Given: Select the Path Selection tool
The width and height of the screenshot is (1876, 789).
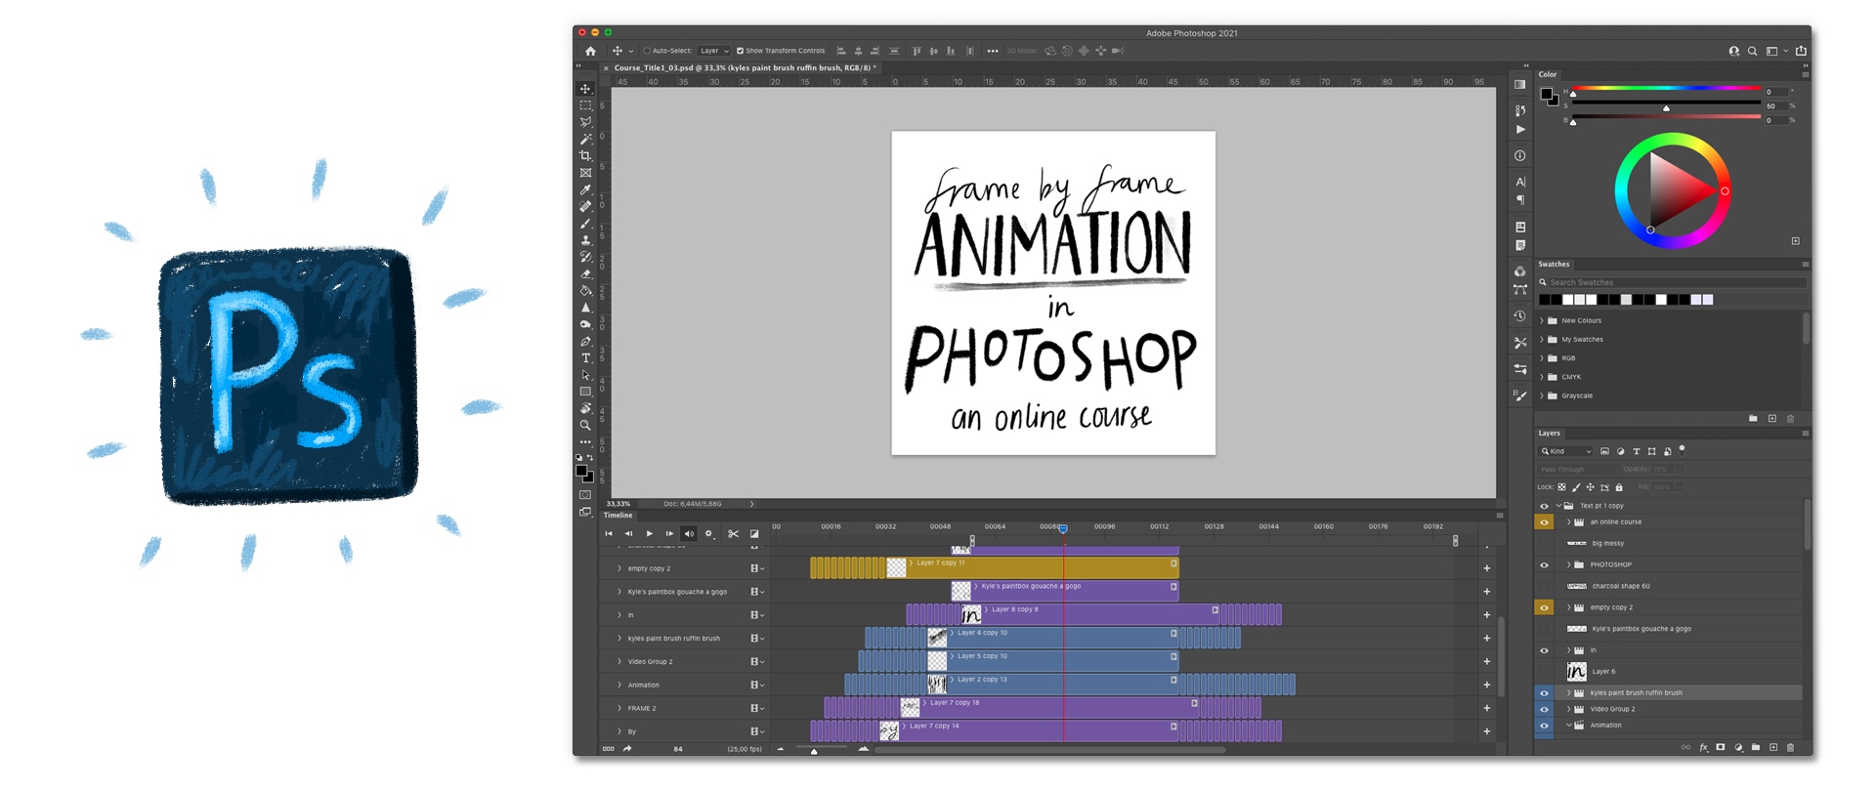Looking at the screenshot, I should (585, 375).
